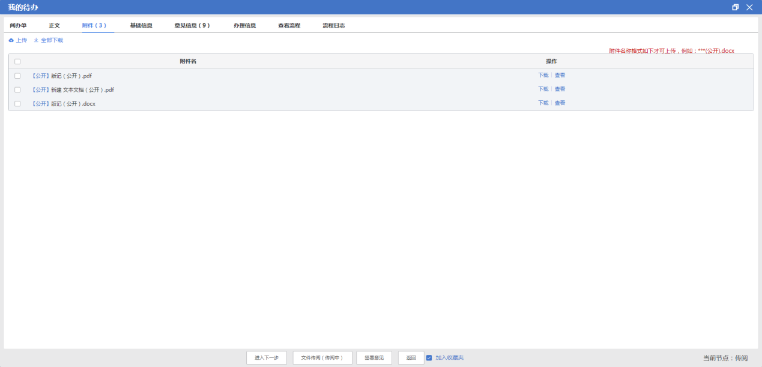Click the upload cloud icon labeled 上传

click(x=11, y=40)
